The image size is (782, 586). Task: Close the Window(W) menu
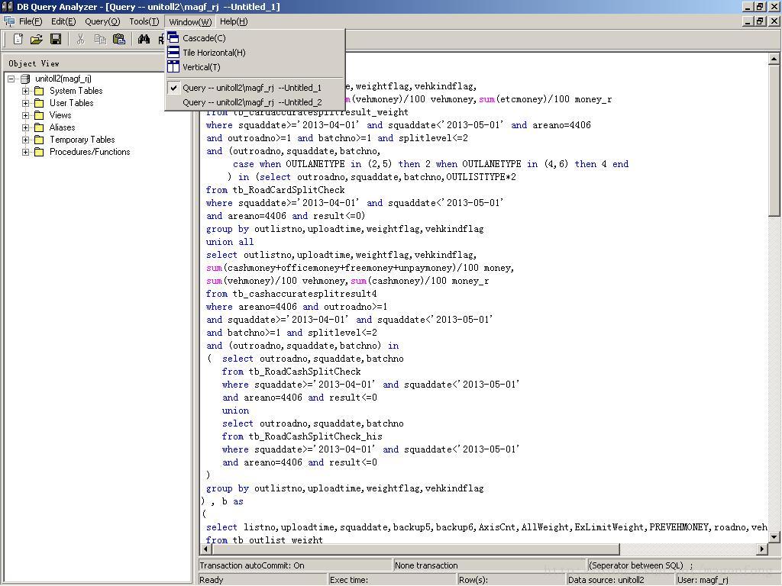point(190,21)
